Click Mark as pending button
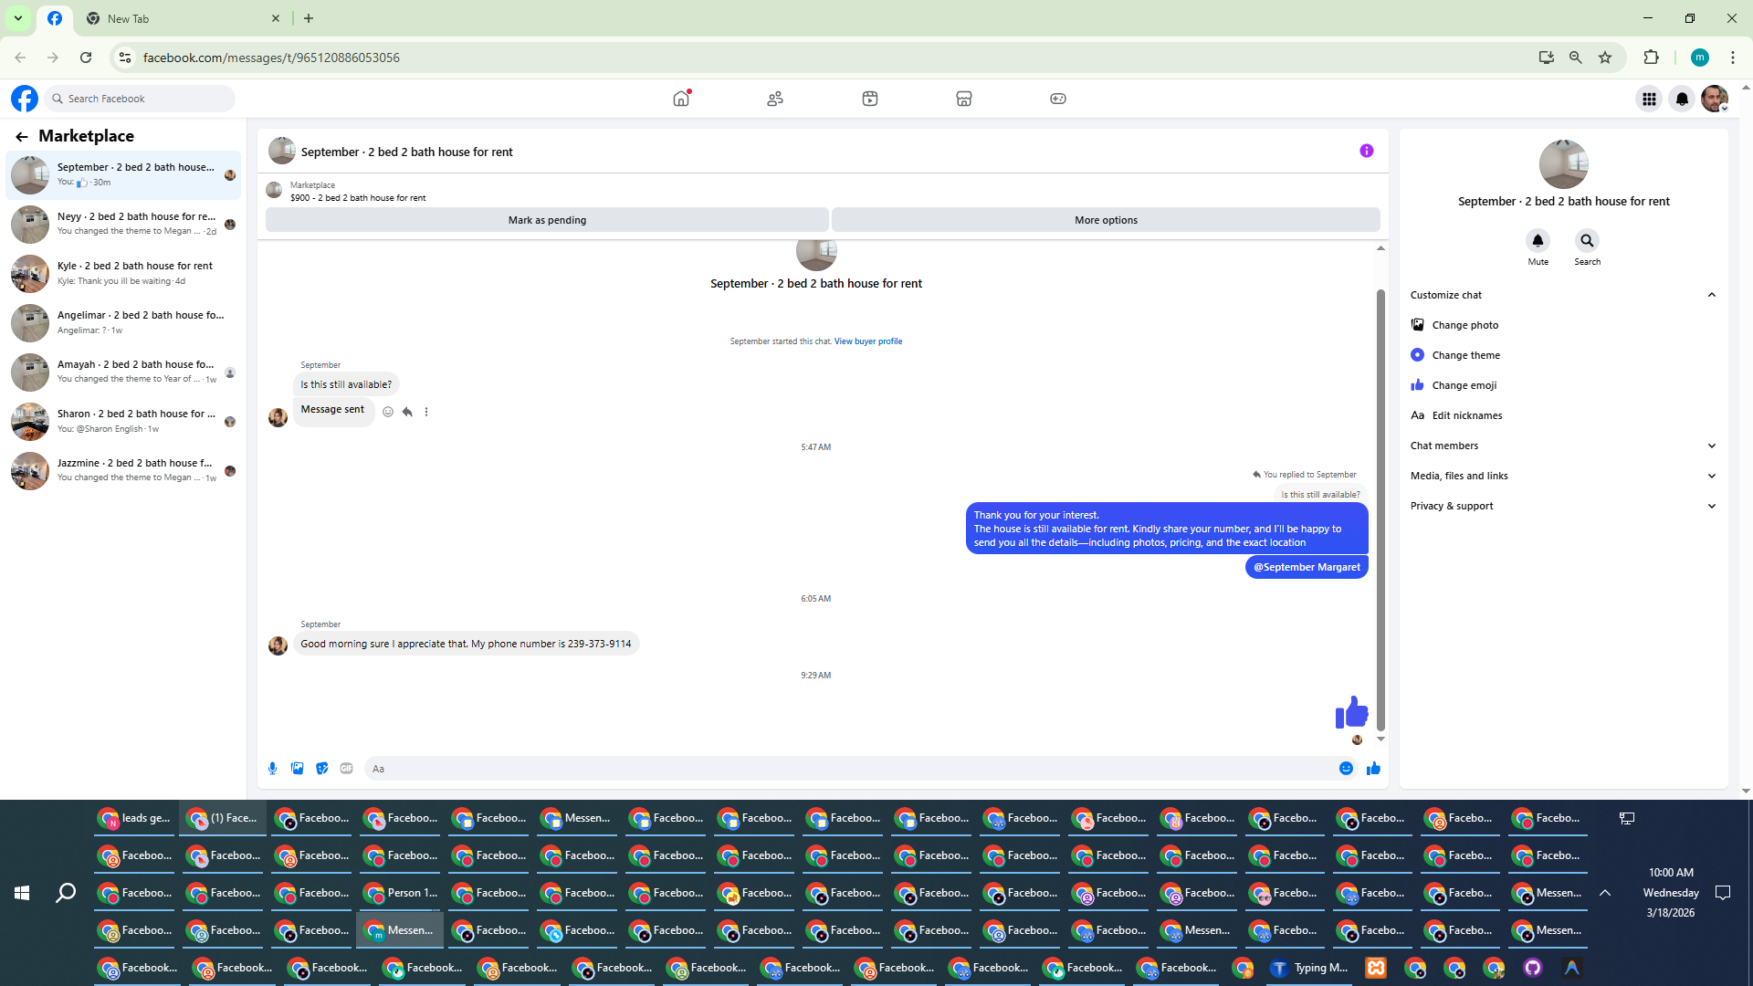The width and height of the screenshot is (1753, 986). point(547,220)
